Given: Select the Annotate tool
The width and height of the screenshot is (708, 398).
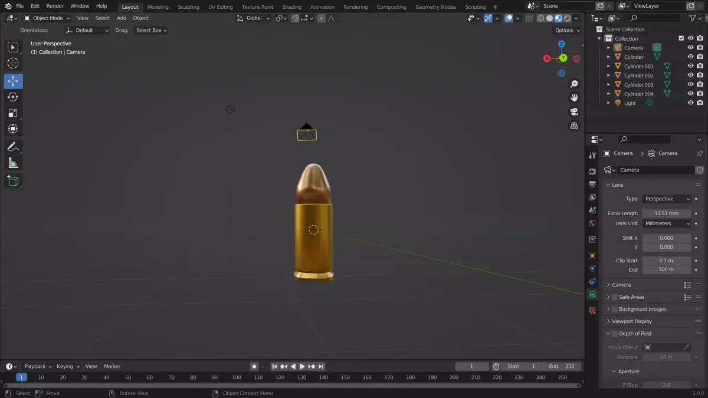Looking at the screenshot, I should (x=13, y=147).
